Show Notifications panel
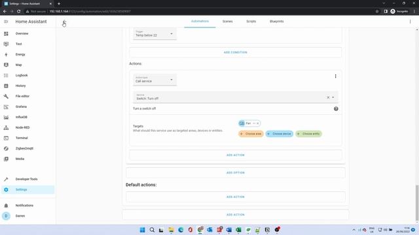Image resolution: width=419 pixels, height=235 pixels. 27,206
